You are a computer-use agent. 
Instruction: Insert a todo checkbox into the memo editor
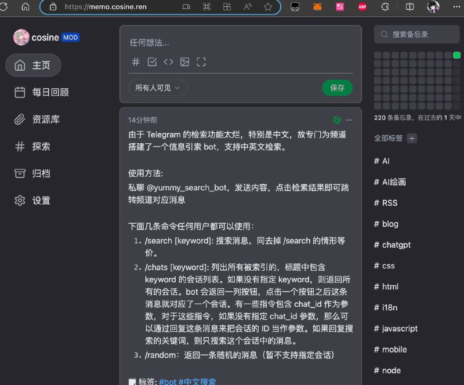[152, 61]
